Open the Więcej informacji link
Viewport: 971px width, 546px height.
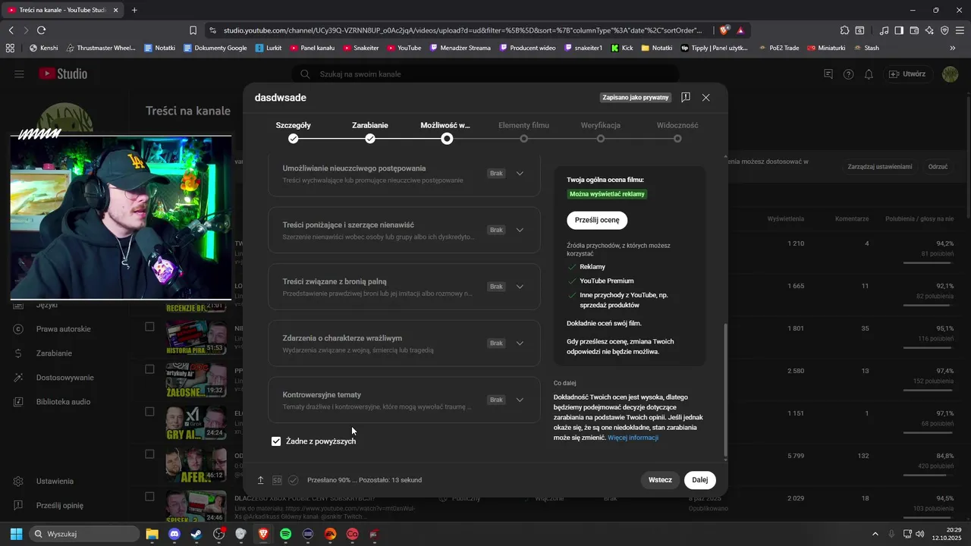click(x=633, y=438)
